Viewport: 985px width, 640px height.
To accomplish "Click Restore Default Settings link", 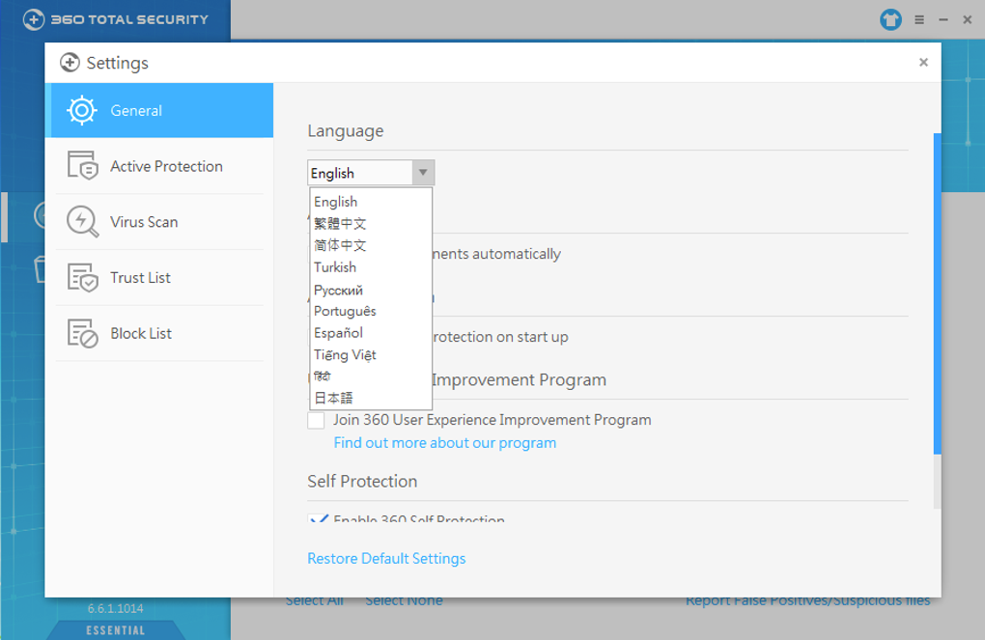I will tap(386, 558).
